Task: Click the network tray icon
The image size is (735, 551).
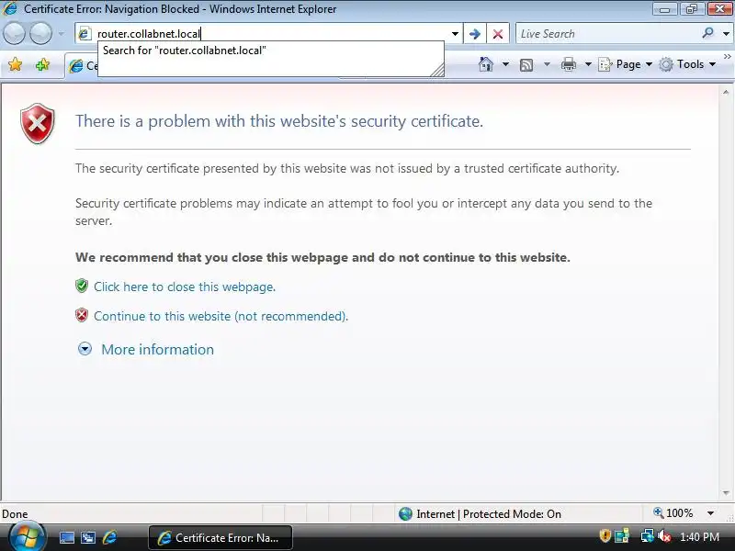Action: [x=648, y=535]
